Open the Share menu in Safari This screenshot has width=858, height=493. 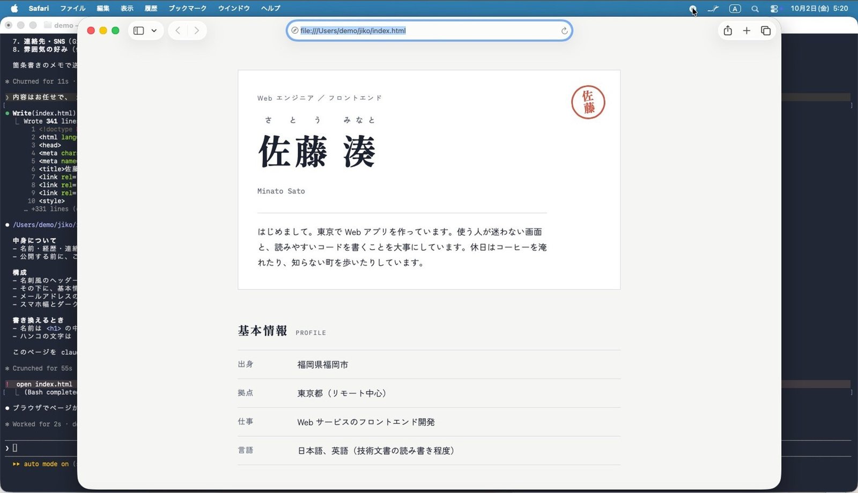tap(728, 31)
